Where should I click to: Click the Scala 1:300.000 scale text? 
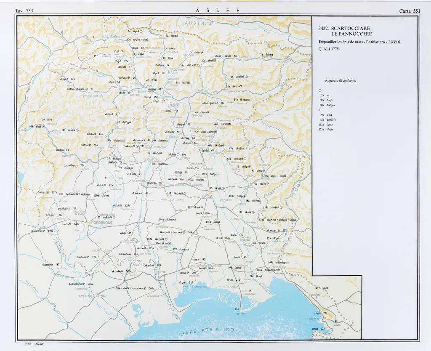coord(35,343)
